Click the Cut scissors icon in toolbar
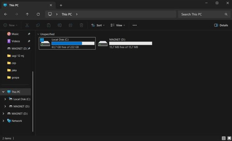The height and width of the screenshot is (141, 232). pos(27,25)
